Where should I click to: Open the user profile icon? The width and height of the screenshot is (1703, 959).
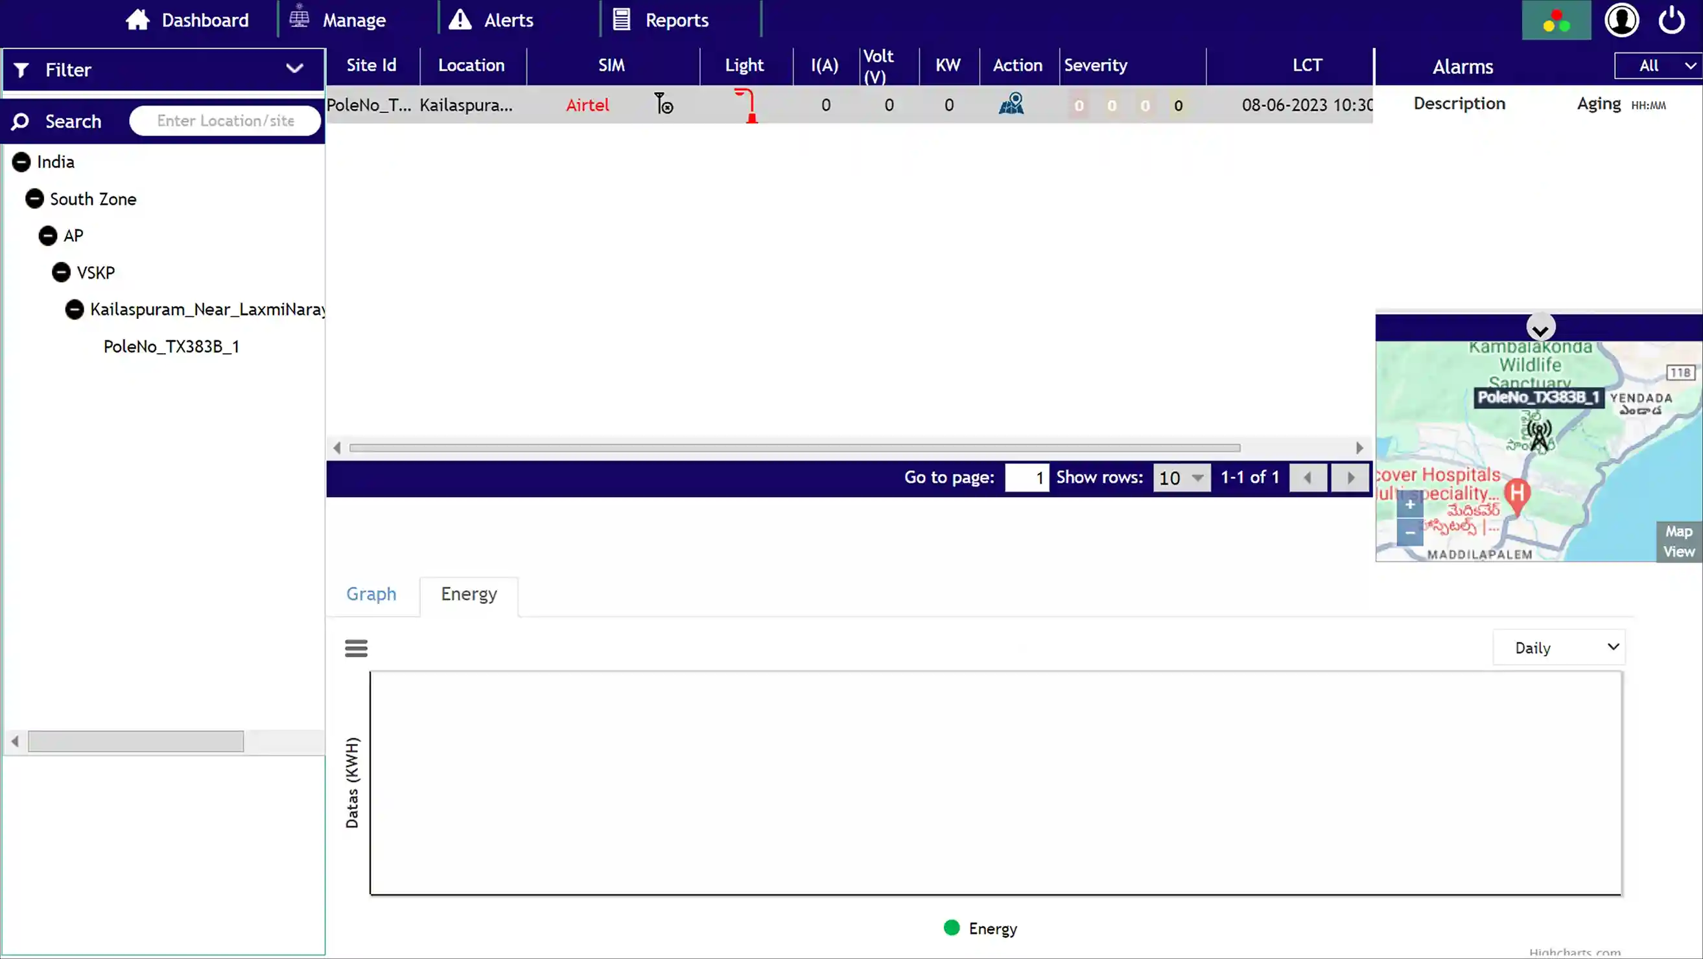(x=1621, y=21)
